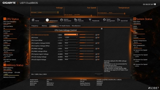Click the CPU VRIN External Override slider track

pos(86,34)
